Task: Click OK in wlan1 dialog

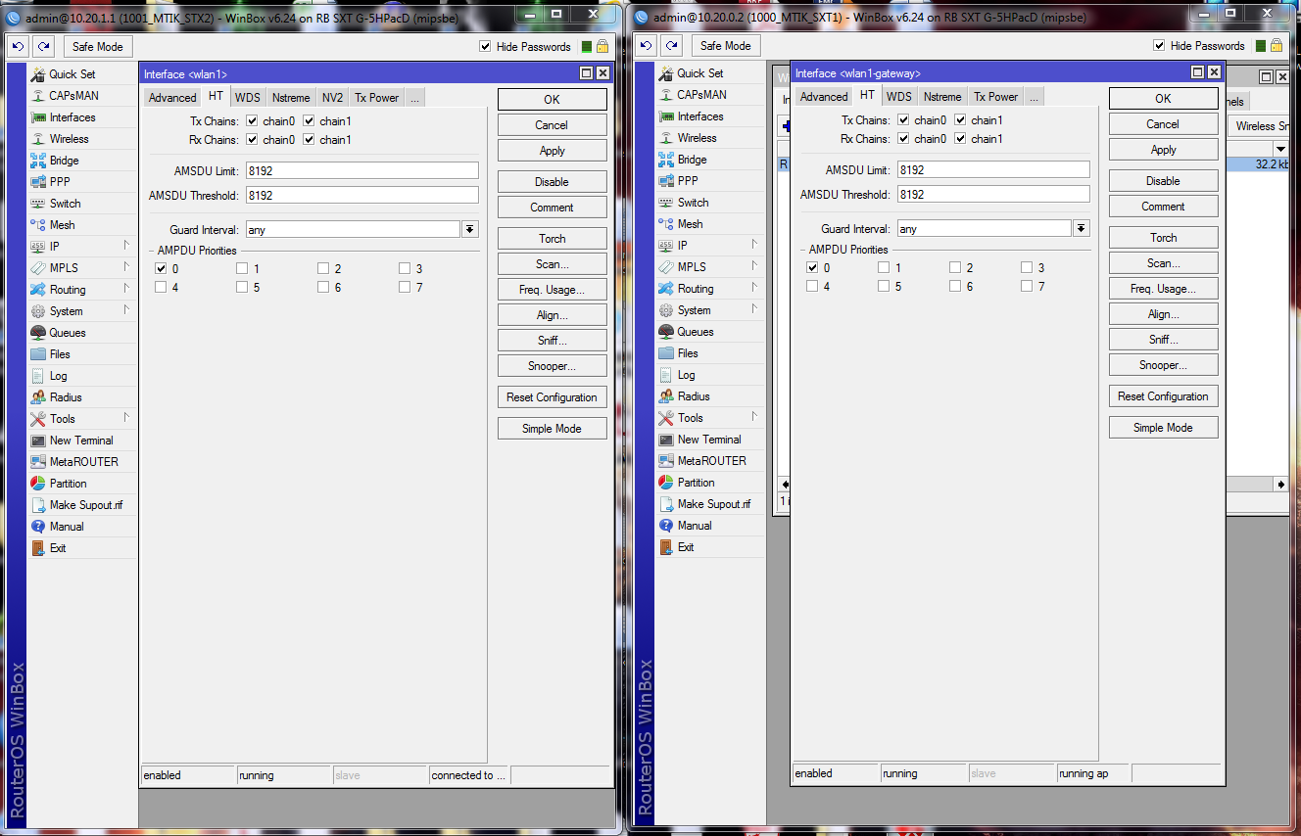Action: point(553,100)
